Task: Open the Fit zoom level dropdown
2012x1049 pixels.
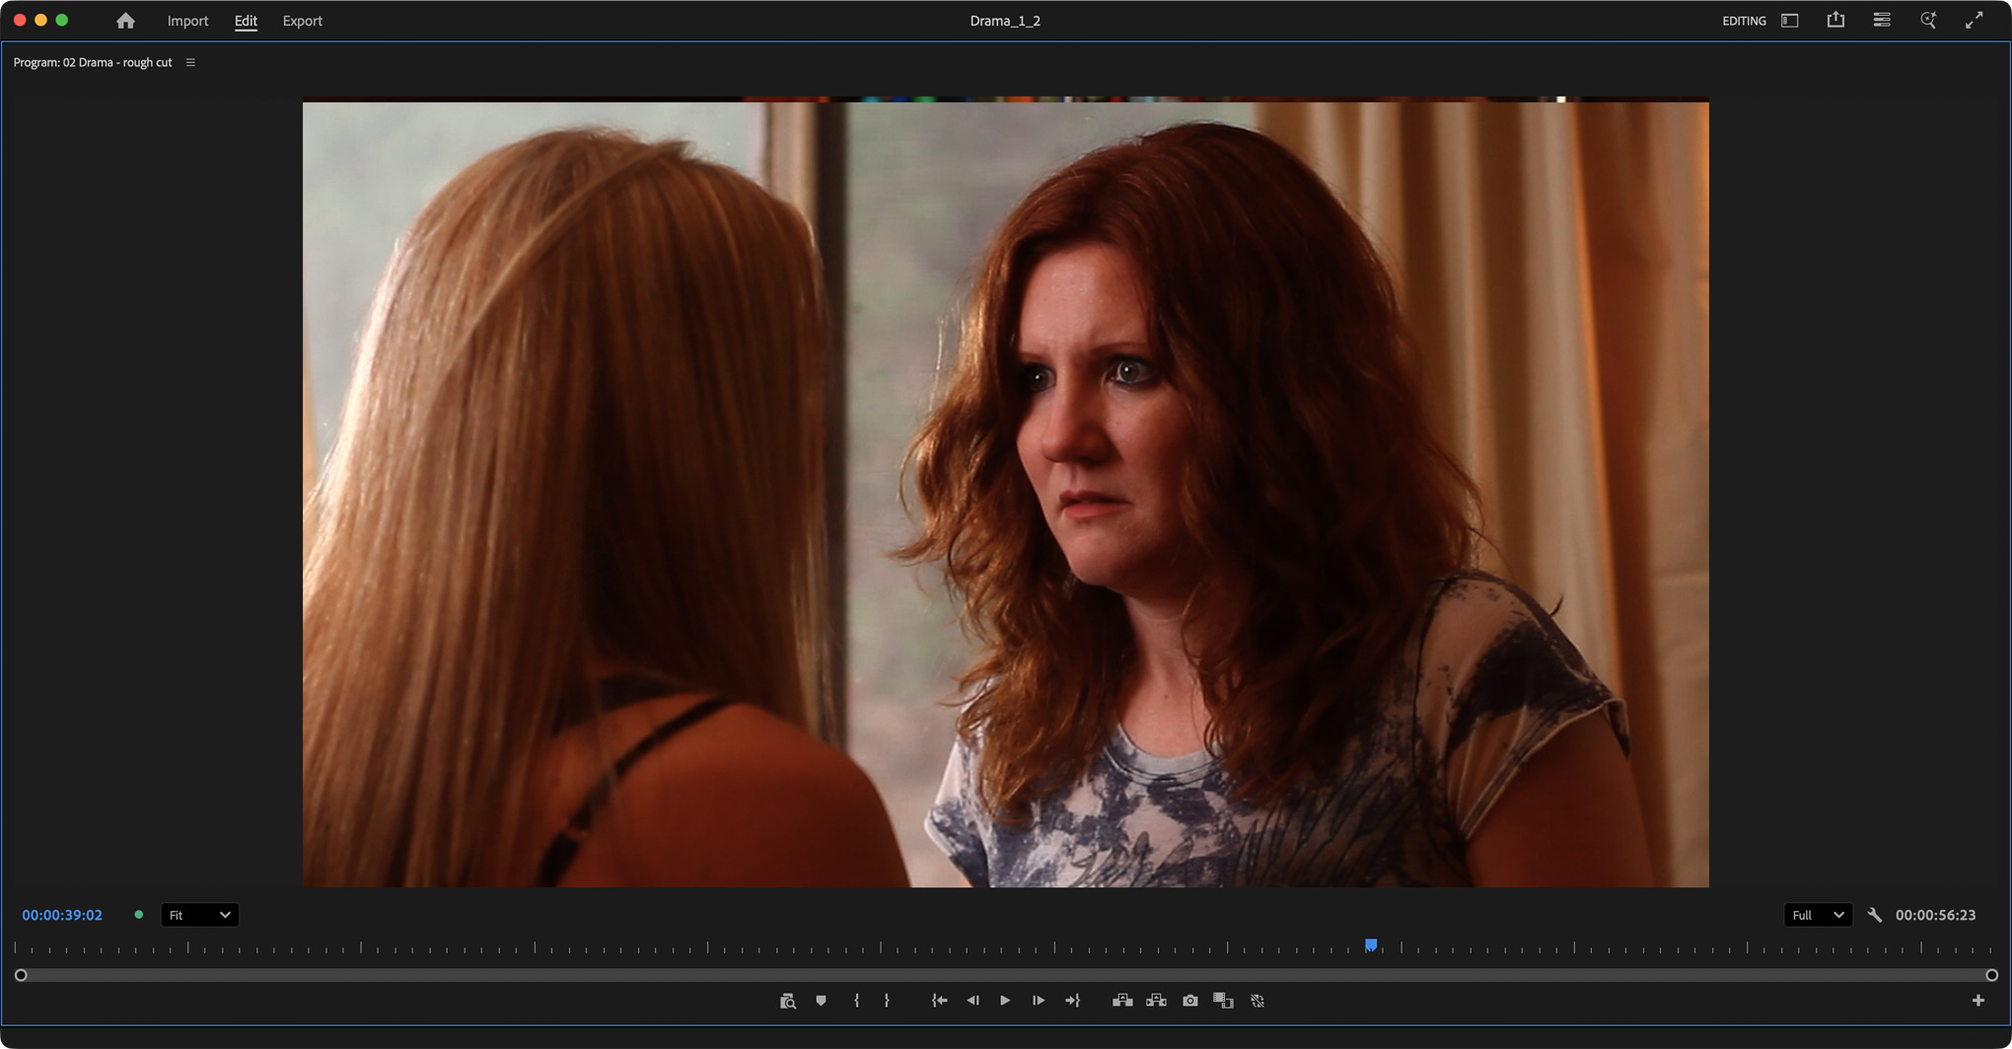Action: point(199,915)
